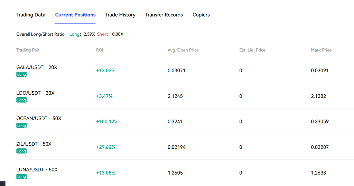Click the ROI column header
The height and width of the screenshot is (186, 354).
click(x=100, y=50)
